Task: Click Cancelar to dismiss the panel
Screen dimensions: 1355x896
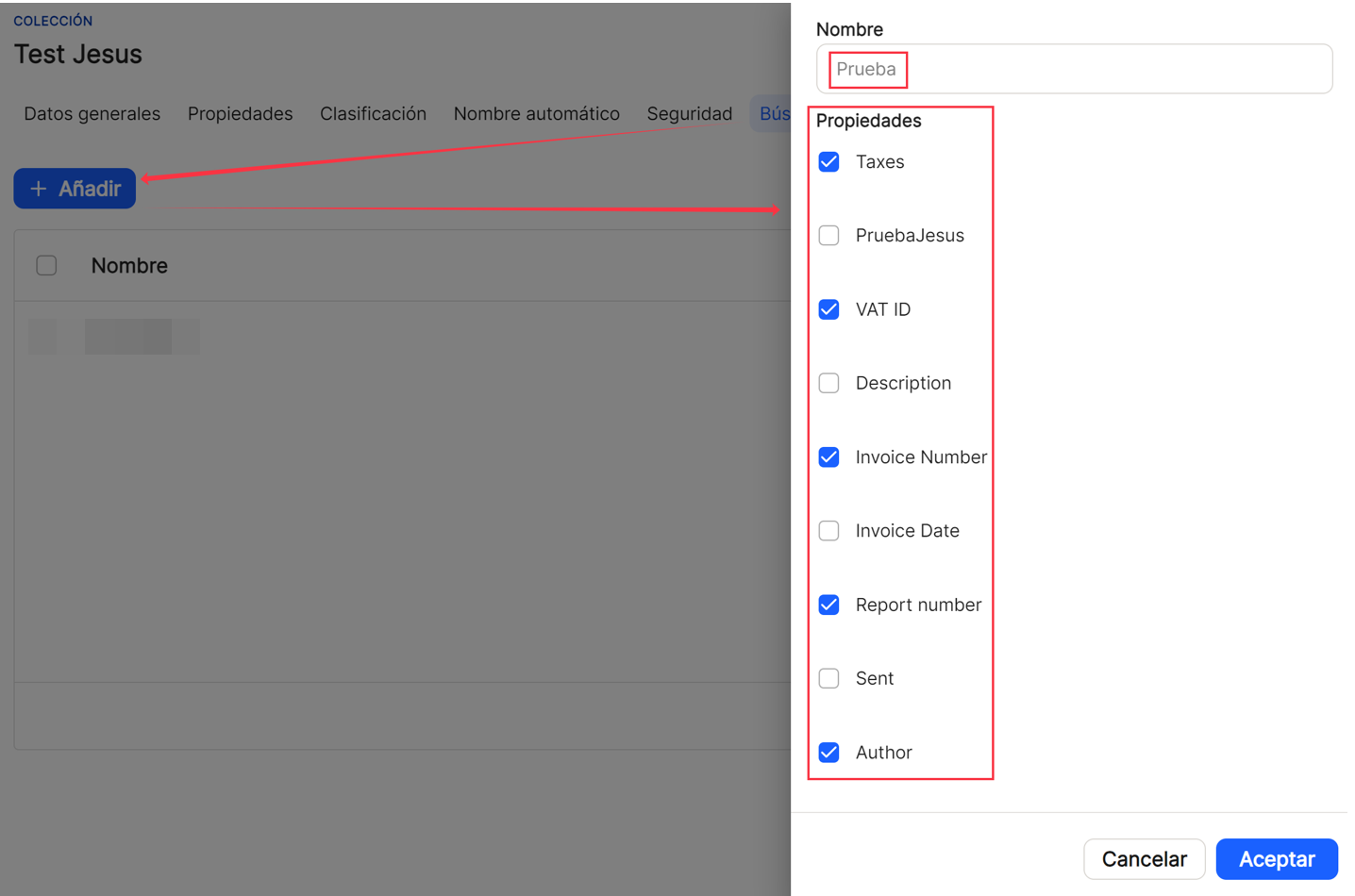Action: coord(1144,859)
